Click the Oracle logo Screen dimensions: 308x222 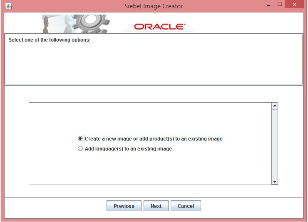[159, 27]
